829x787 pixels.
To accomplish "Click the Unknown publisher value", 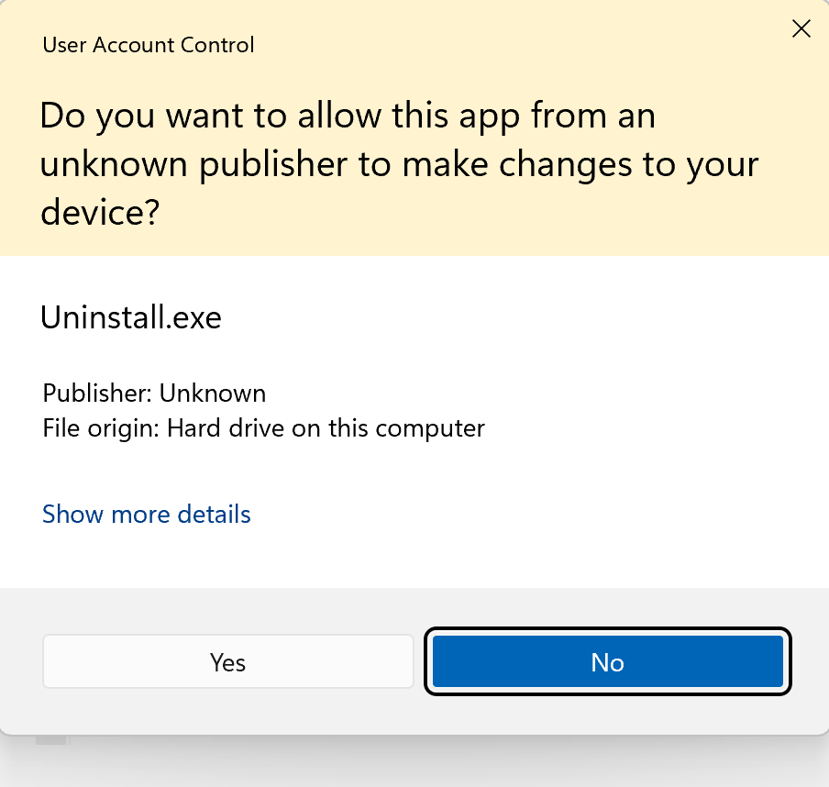I will click(x=213, y=393).
